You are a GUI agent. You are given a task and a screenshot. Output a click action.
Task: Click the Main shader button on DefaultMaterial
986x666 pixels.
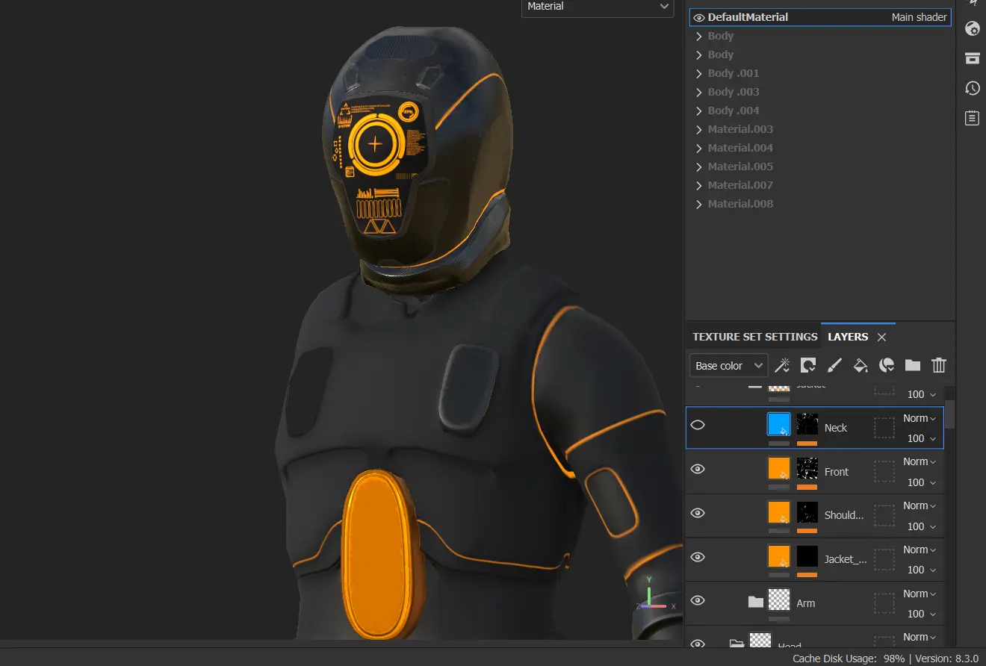[919, 17]
